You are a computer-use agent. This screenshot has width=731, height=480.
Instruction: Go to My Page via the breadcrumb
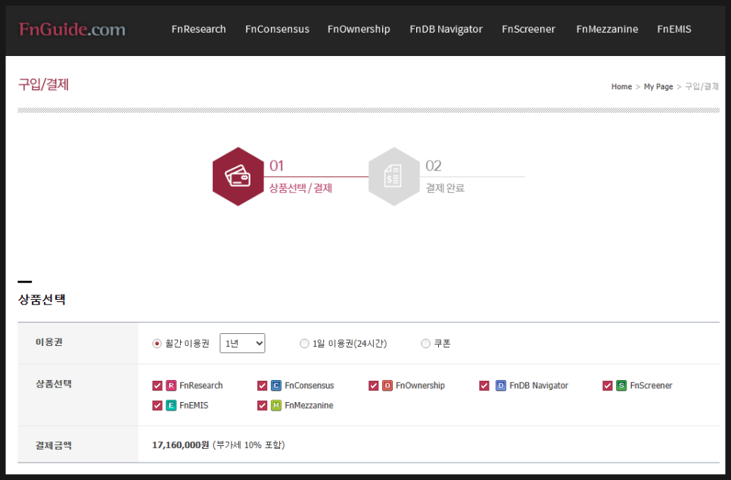[658, 87]
